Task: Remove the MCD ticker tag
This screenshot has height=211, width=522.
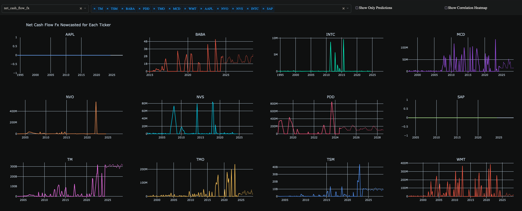Action: click(x=170, y=9)
